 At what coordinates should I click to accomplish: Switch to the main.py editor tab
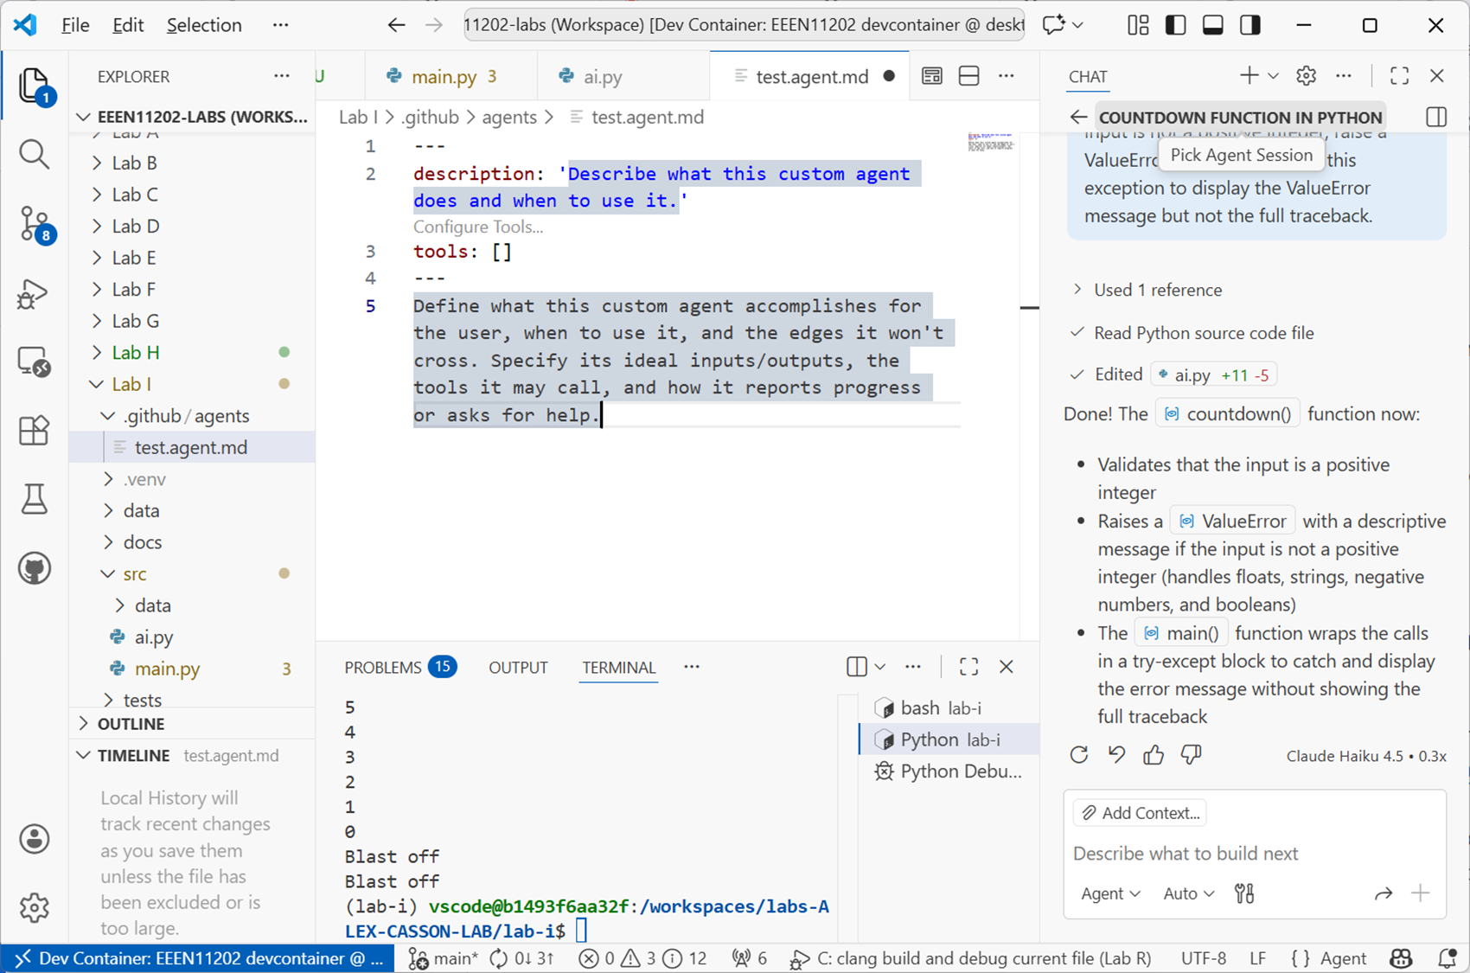click(x=444, y=77)
